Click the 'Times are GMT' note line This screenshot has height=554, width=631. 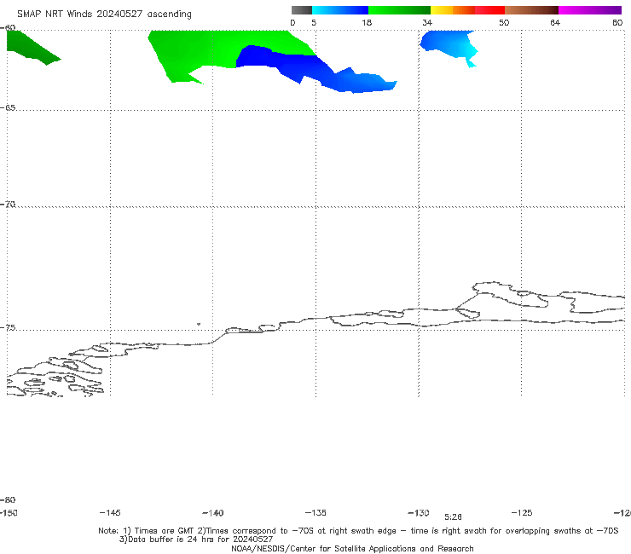coord(358,531)
